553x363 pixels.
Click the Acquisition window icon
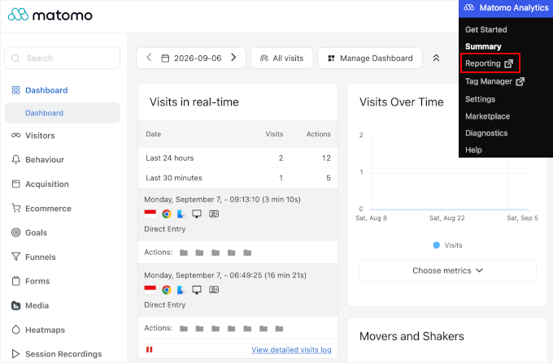pos(16,184)
